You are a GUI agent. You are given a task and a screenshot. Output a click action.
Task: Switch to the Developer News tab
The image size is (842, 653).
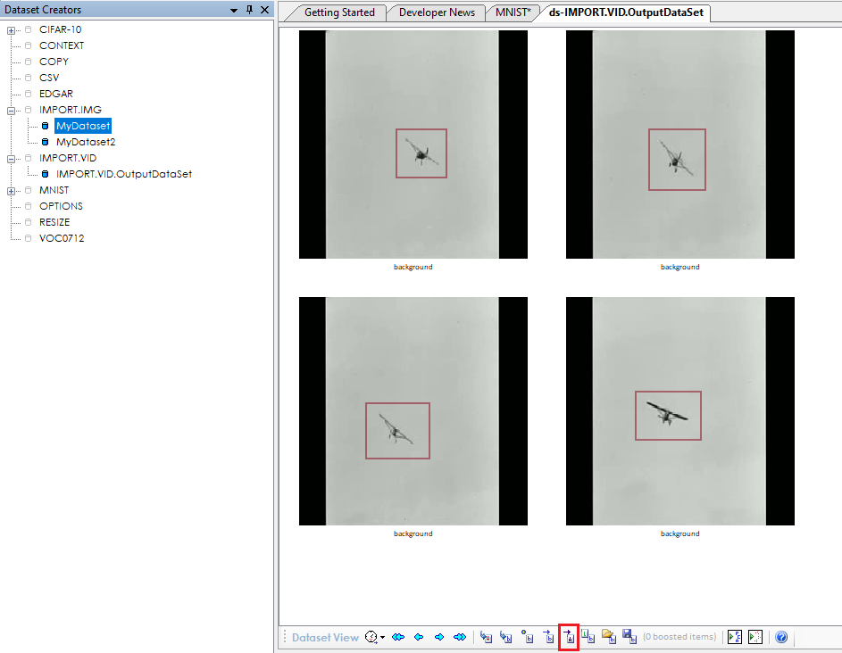tap(437, 12)
